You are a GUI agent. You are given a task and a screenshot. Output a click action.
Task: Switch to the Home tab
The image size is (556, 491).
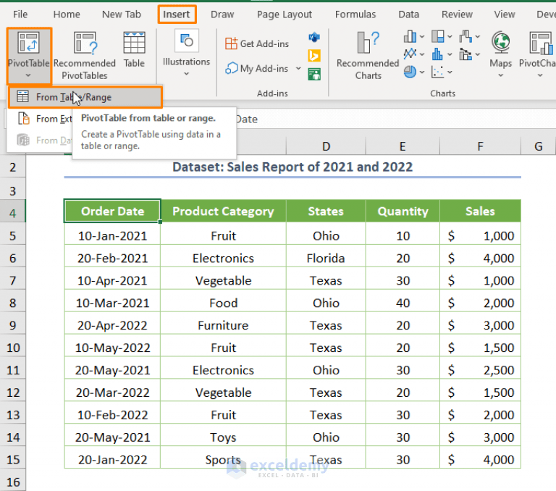[67, 14]
